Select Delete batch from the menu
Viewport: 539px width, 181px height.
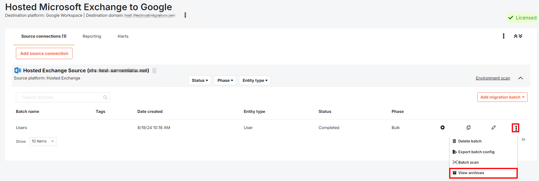pos(483,141)
